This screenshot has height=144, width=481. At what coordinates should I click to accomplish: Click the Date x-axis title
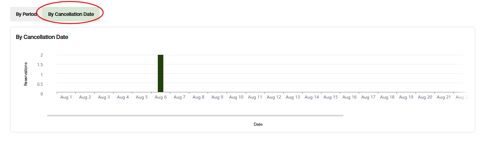coord(258,124)
